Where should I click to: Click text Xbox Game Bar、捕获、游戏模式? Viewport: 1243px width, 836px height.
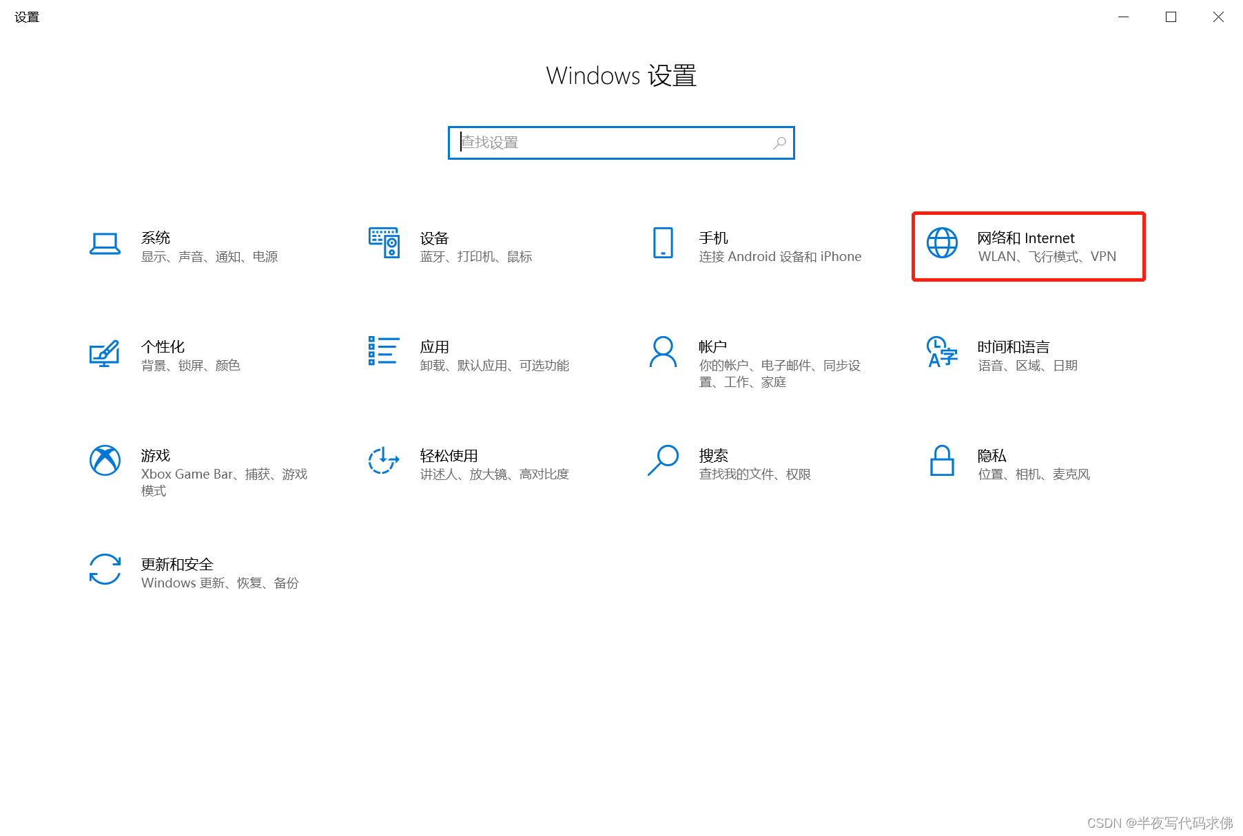click(224, 482)
